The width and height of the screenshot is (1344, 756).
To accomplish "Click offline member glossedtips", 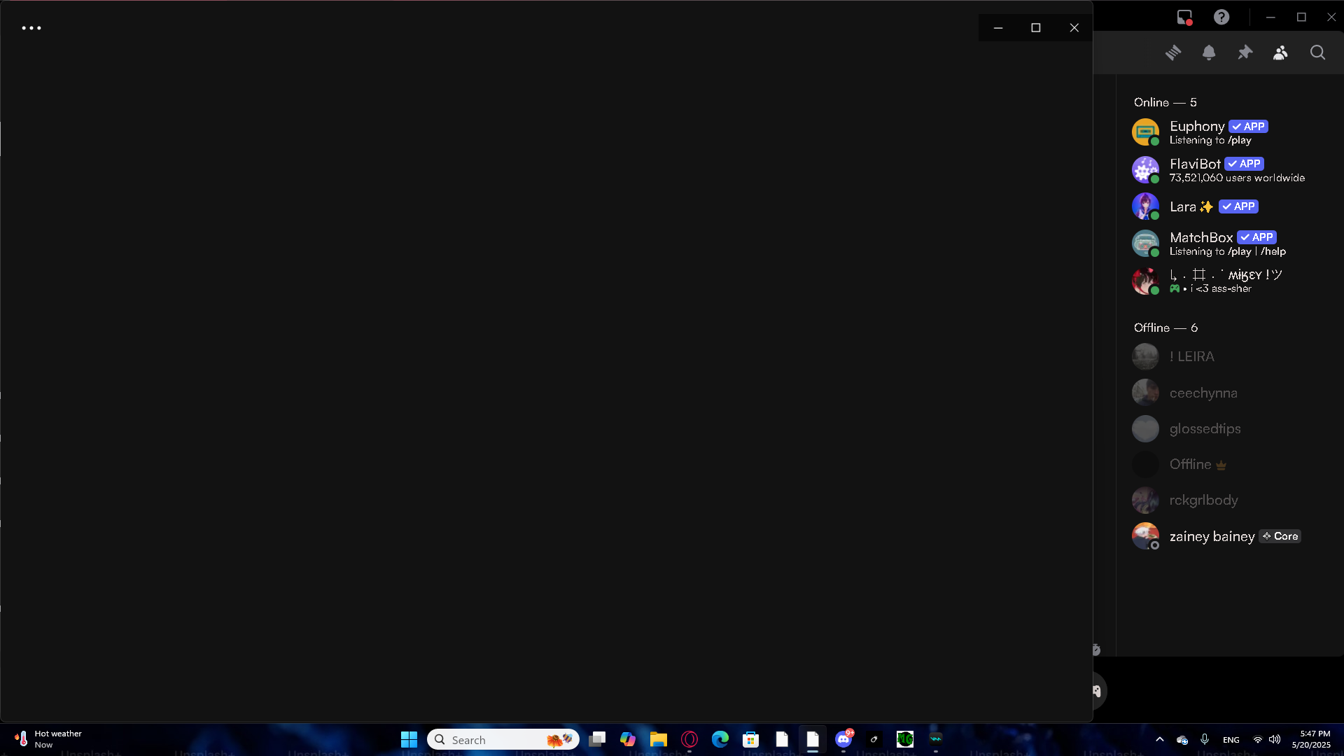I will click(x=1205, y=428).
